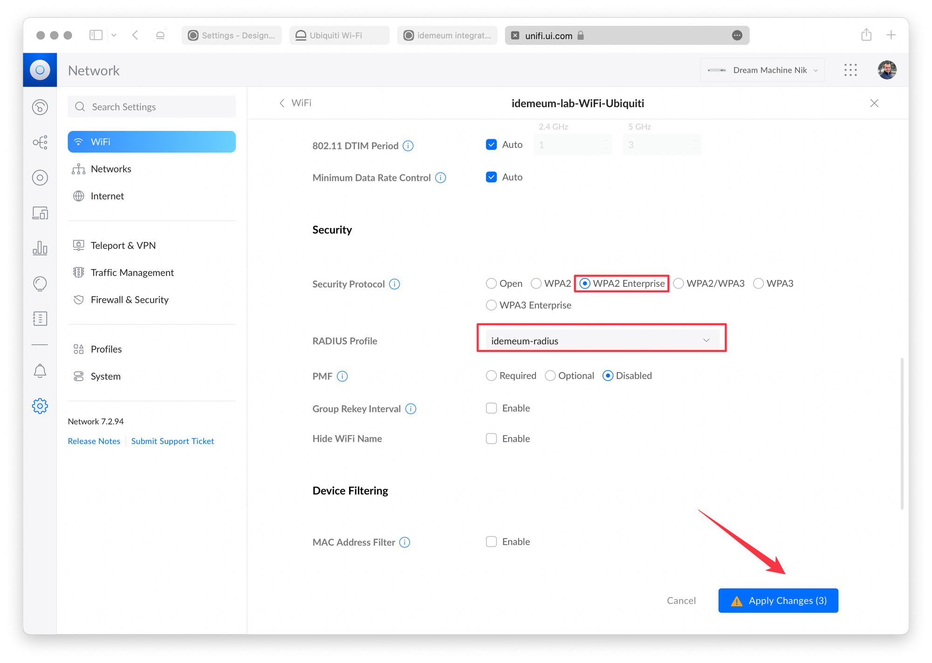Switch to the Ubiquiti Wi-Fi browser tab
Viewport: 932px width, 663px height.
pos(339,35)
